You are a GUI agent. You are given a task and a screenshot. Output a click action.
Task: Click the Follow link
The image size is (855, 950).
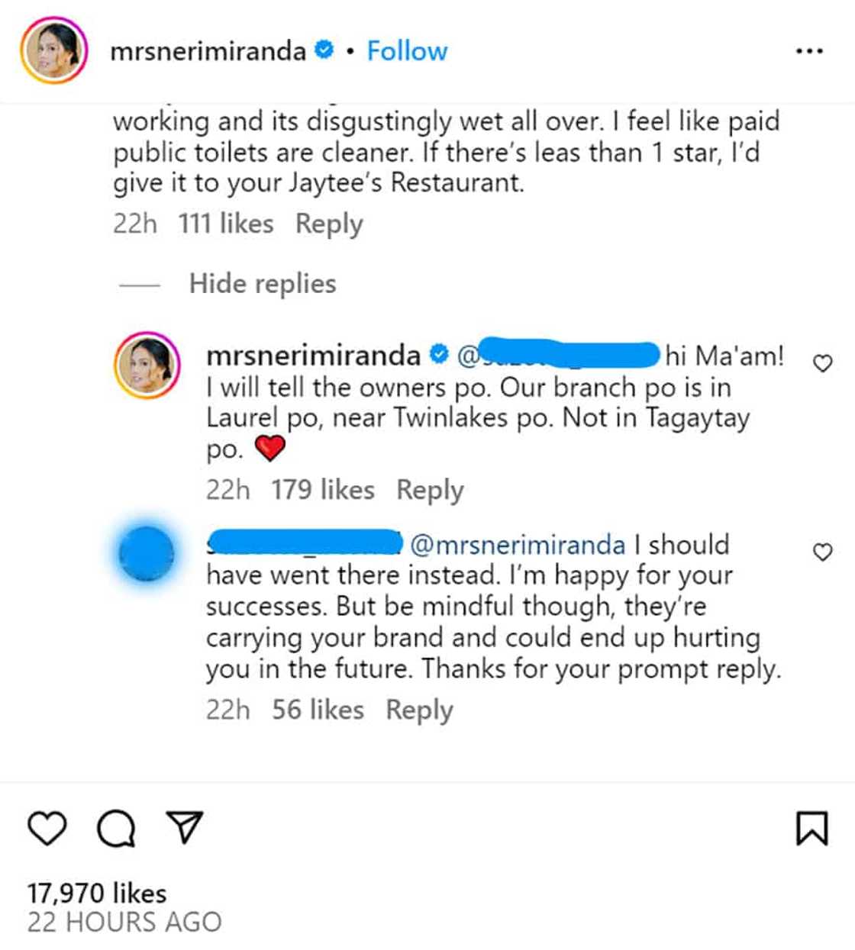[x=407, y=50]
